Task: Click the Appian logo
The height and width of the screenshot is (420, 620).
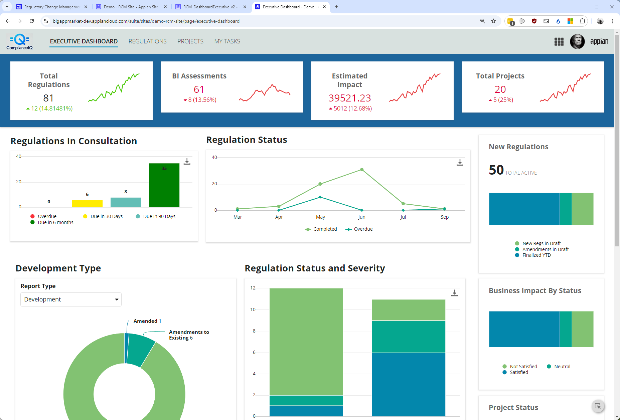Action: tap(599, 41)
